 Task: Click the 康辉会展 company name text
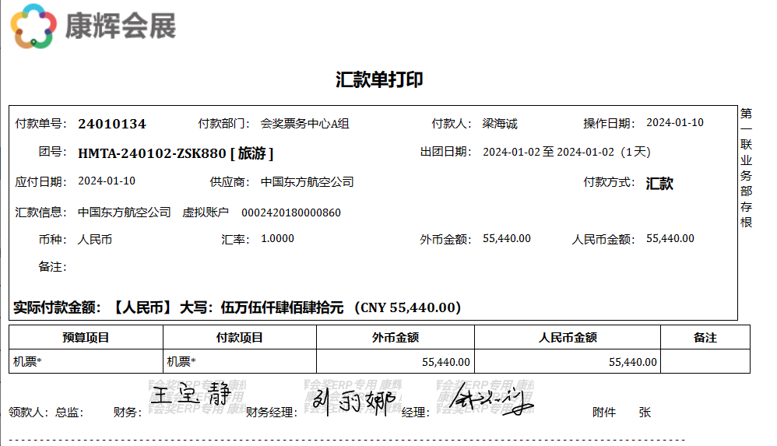[x=120, y=26]
